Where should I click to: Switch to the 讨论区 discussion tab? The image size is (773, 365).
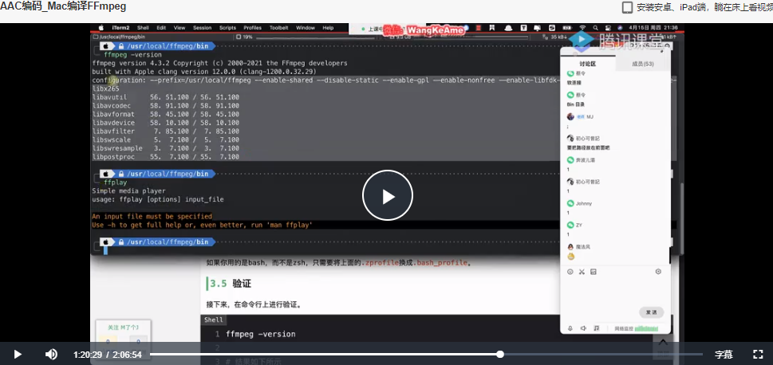coord(588,64)
